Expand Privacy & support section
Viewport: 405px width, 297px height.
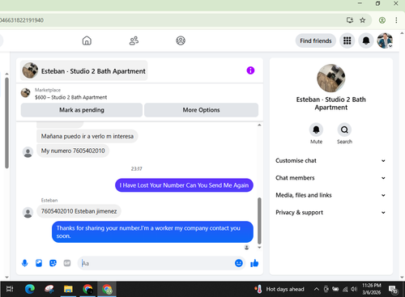click(330, 212)
